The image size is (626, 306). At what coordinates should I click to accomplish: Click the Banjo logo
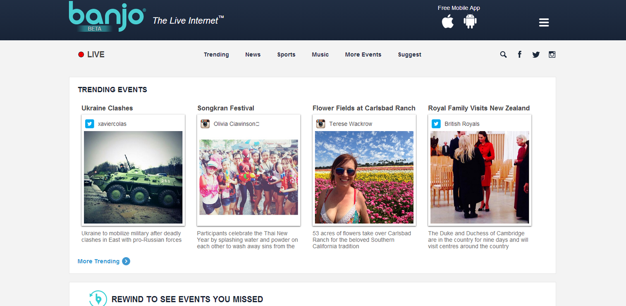(x=107, y=17)
